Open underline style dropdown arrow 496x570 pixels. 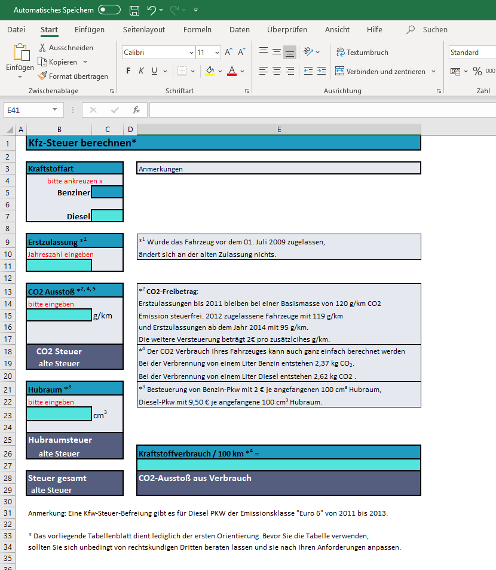pyautogui.click(x=165, y=71)
